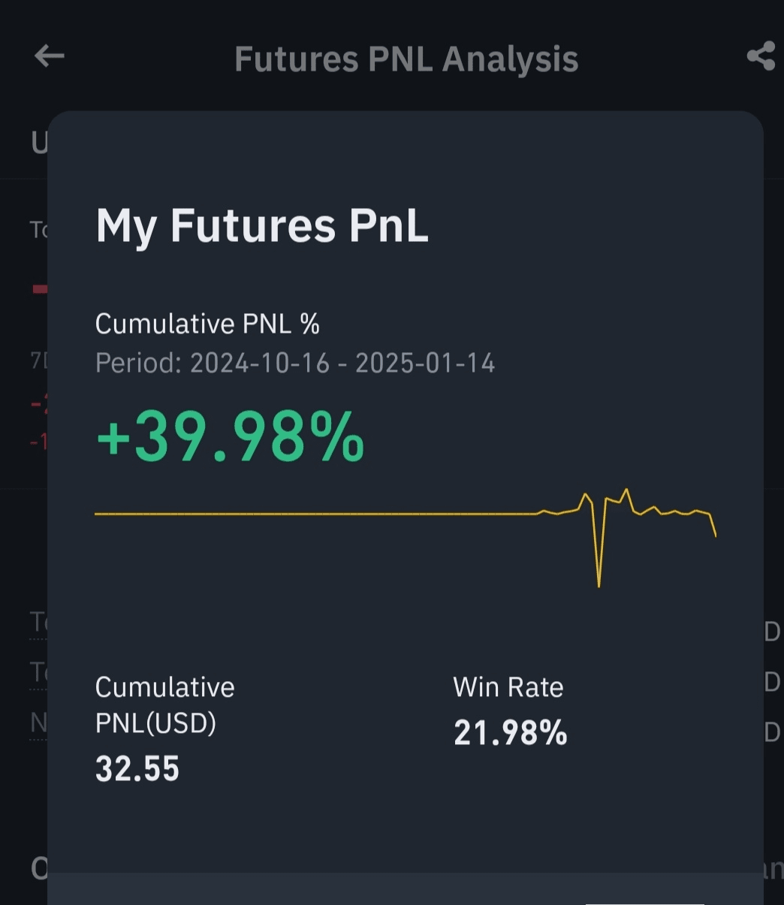The width and height of the screenshot is (784, 905).
Task: Click the highest peak on the PNL chart
Action: tap(626, 492)
